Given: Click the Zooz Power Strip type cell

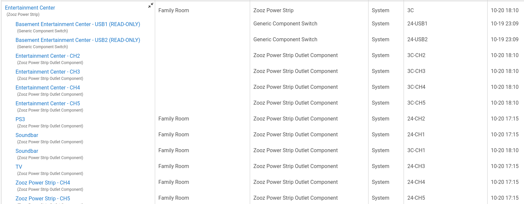Looking at the screenshot, I should coord(273,10).
